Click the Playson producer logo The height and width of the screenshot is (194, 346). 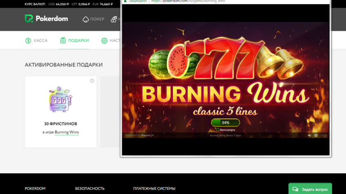[147, 135]
